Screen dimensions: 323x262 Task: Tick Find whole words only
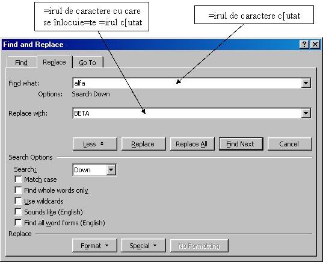(18, 190)
